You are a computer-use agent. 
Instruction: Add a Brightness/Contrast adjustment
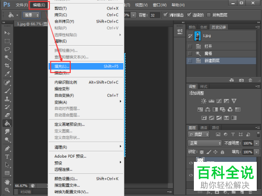coord(204,101)
